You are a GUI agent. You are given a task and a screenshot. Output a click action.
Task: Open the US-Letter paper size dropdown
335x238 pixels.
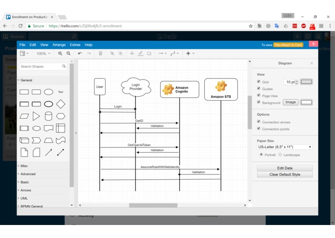[x=284, y=147]
